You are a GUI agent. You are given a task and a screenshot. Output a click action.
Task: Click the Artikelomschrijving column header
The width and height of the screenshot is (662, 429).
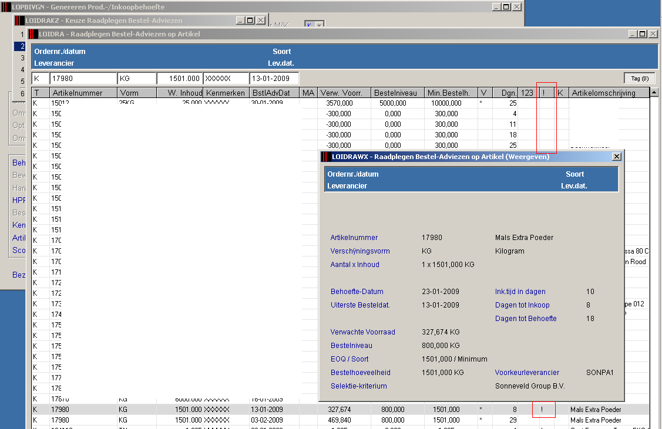click(x=609, y=93)
